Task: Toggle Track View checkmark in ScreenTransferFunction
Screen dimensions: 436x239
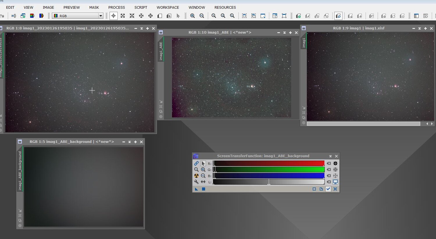Action: pos(328,189)
